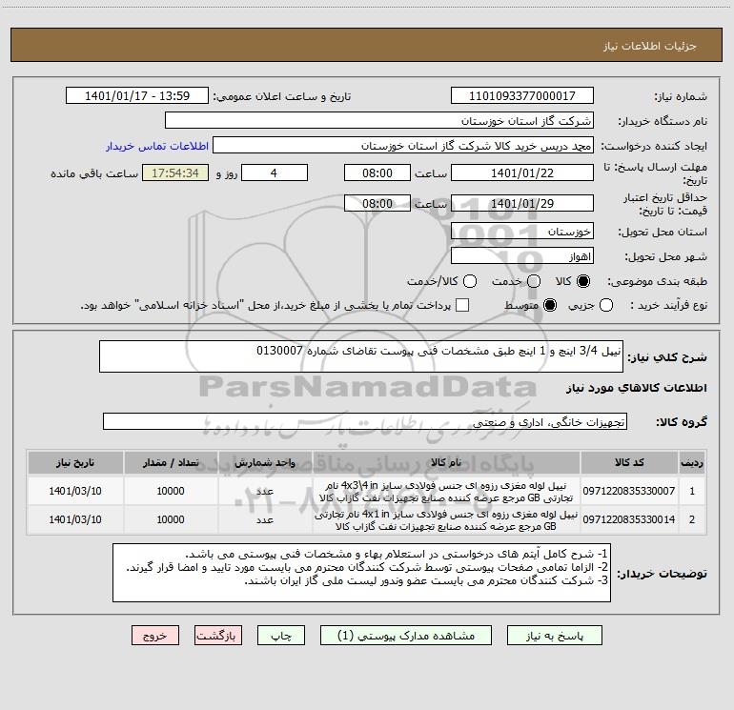Click item code 0971220835330007
This screenshot has width=734, height=710.
coord(629,491)
